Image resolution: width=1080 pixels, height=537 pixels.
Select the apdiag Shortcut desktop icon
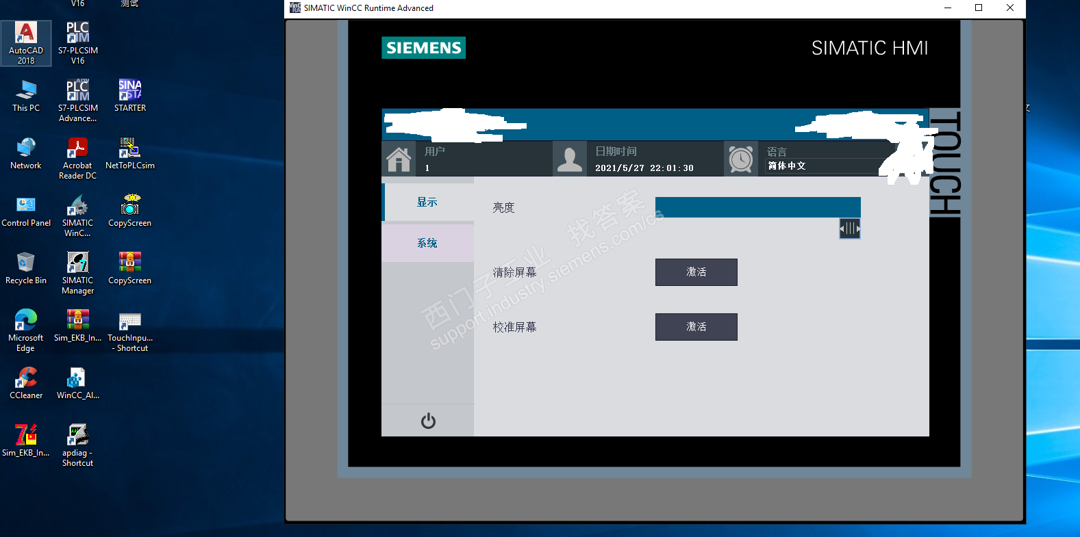tap(78, 445)
